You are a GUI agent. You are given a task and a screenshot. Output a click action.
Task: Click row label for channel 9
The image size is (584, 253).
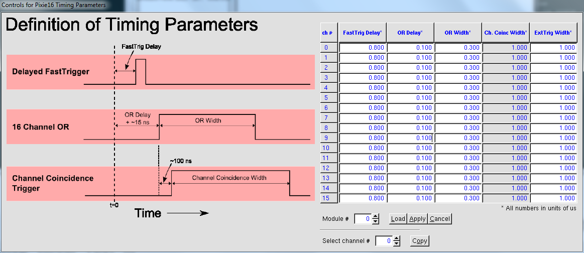(329, 138)
